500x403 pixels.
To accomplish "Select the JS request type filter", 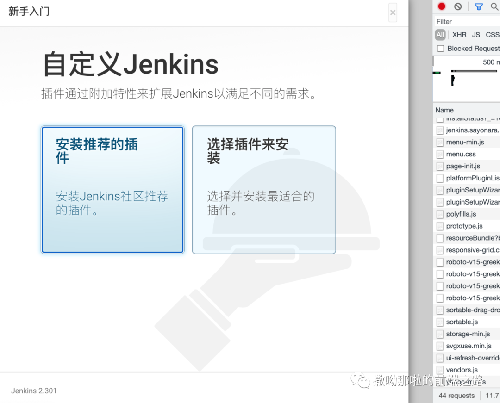I will pos(476,35).
